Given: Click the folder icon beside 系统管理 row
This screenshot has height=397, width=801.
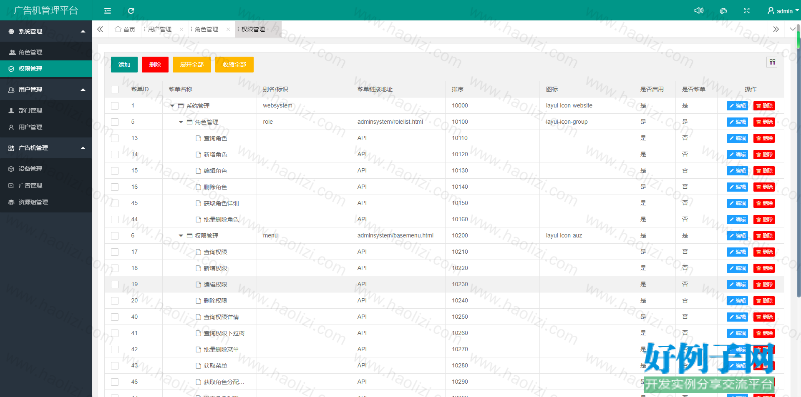Looking at the screenshot, I should click(x=181, y=106).
